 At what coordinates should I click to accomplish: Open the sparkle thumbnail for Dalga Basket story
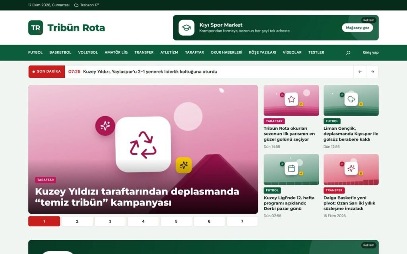click(x=351, y=169)
